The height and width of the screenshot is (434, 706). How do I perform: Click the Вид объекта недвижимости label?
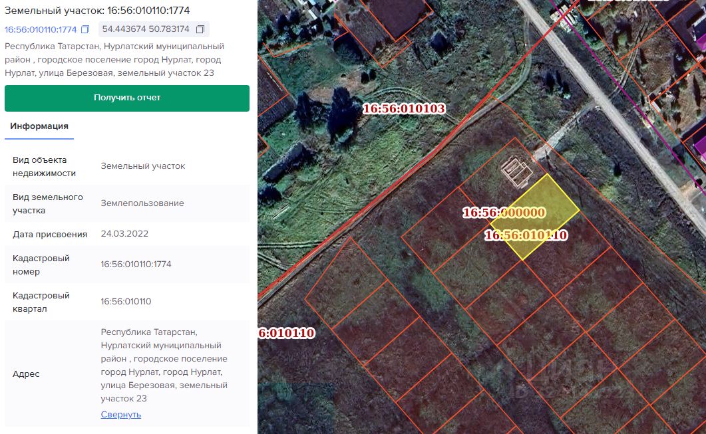(44, 166)
